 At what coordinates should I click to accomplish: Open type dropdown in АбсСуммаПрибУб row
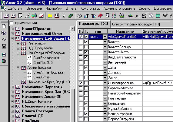coord(105,37)
